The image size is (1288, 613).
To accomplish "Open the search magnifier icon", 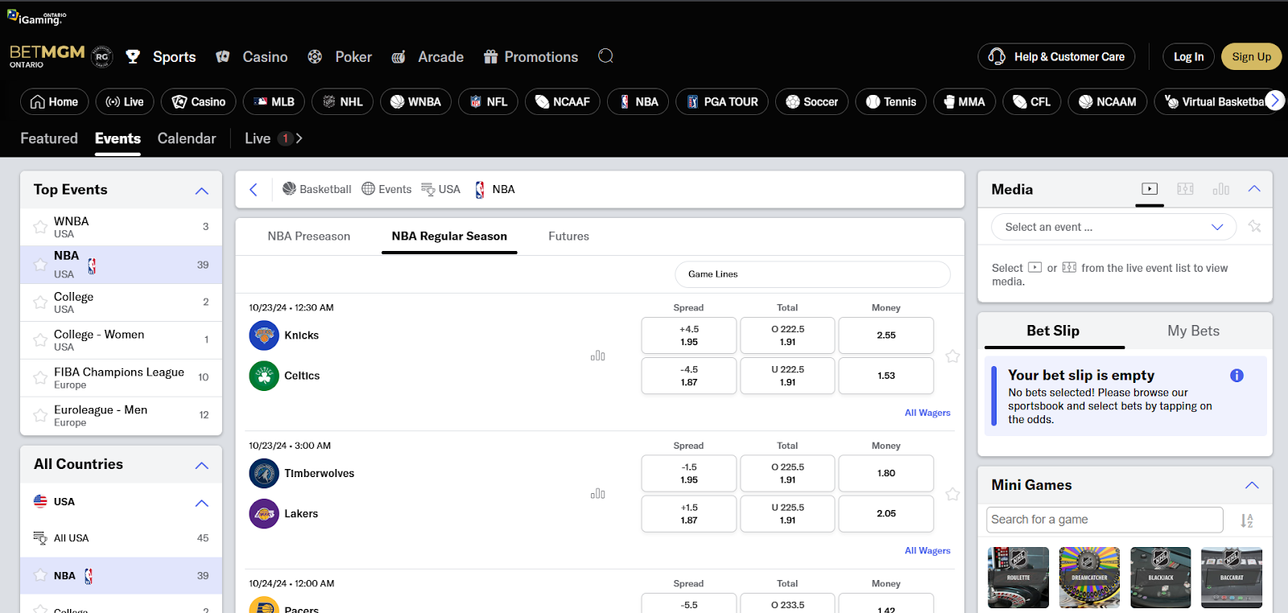I will pyautogui.click(x=606, y=56).
